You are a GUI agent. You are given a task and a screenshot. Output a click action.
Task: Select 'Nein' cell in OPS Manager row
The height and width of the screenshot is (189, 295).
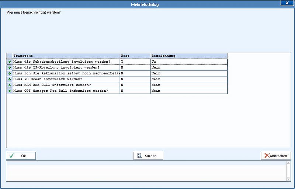(x=189, y=91)
